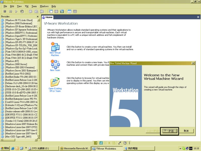
Task: Switch to Quick Switch mode icon
Action: point(56,11)
